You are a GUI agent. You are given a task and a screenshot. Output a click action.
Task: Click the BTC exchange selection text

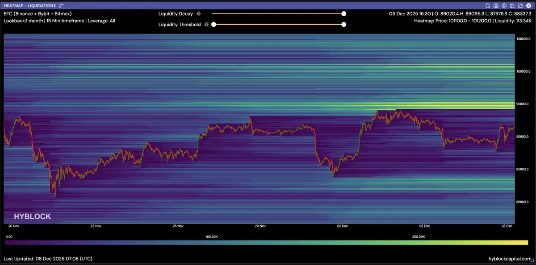pyautogui.click(x=38, y=14)
